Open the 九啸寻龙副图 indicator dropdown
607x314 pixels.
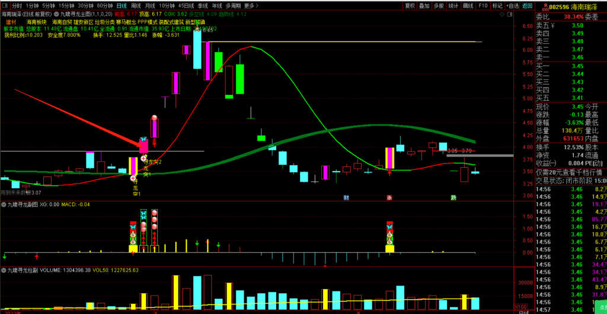pyautogui.click(x=4, y=204)
